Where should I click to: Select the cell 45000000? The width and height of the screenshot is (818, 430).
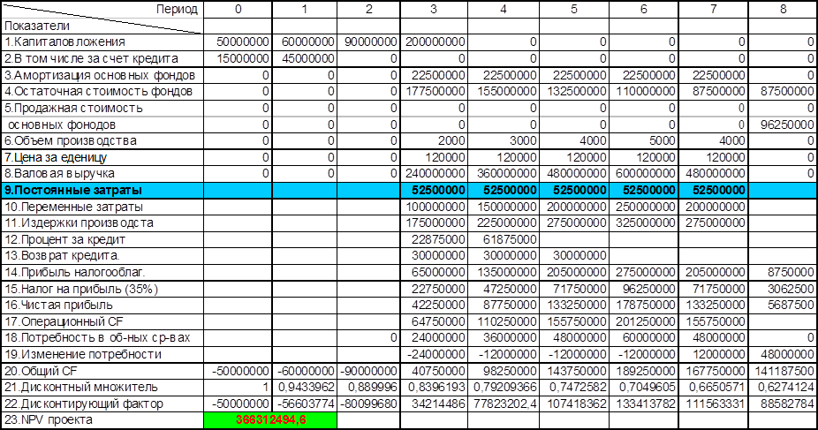[x=307, y=58]
